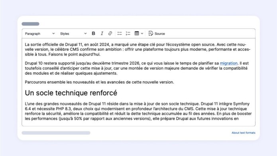This screenshot has height=156, width=277.
Task: Switch to Source editing mode
Action: tap(157, 33)
